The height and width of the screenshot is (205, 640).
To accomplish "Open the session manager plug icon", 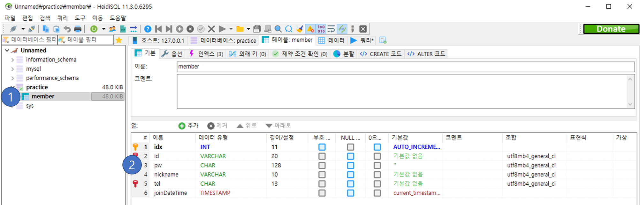I will click(13, 29).
